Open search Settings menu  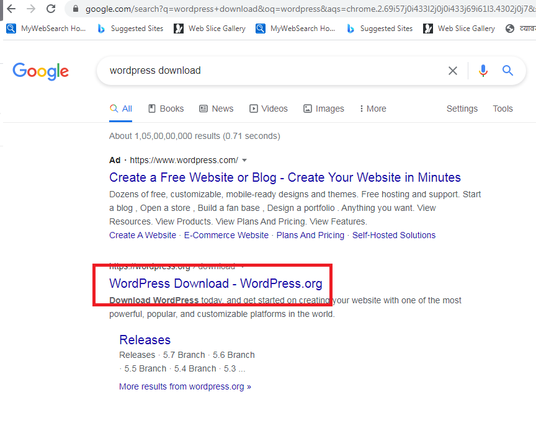click(462, 109)
